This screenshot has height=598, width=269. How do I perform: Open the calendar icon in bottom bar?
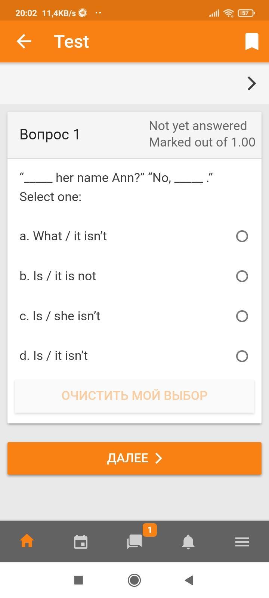click(x=81, y=542)
